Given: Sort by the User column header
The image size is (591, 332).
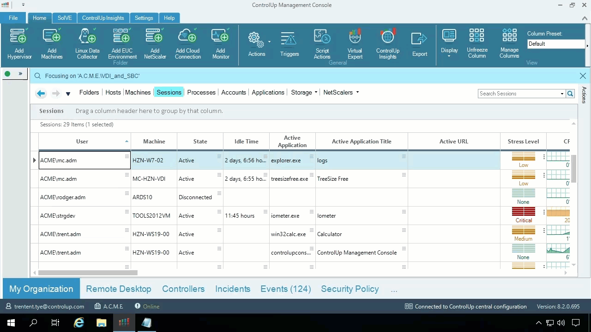Looking at the screenshot, I should coord(84,142).
